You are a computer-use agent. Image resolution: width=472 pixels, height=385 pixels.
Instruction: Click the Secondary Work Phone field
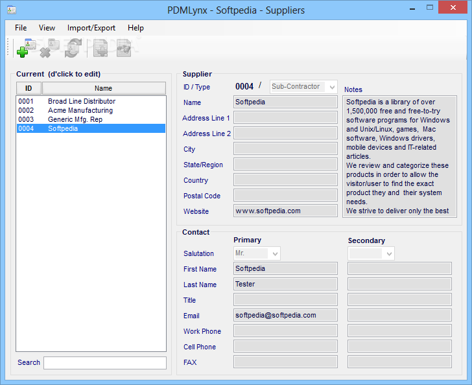coord(399,331)
